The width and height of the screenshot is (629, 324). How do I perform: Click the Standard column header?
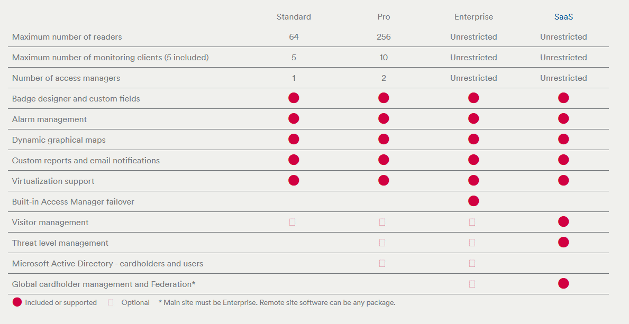tap(294, 17)
